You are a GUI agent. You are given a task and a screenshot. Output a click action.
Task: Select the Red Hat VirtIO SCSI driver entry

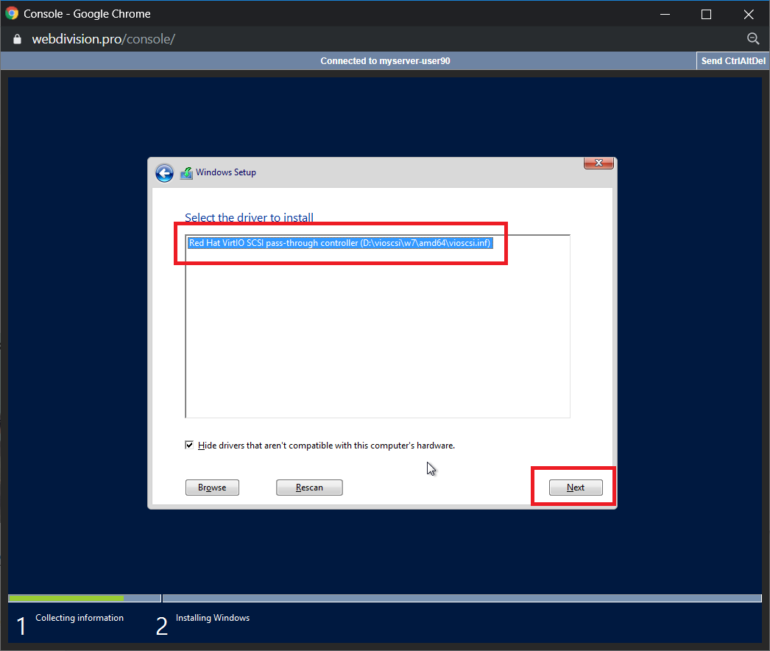[339, 243]
